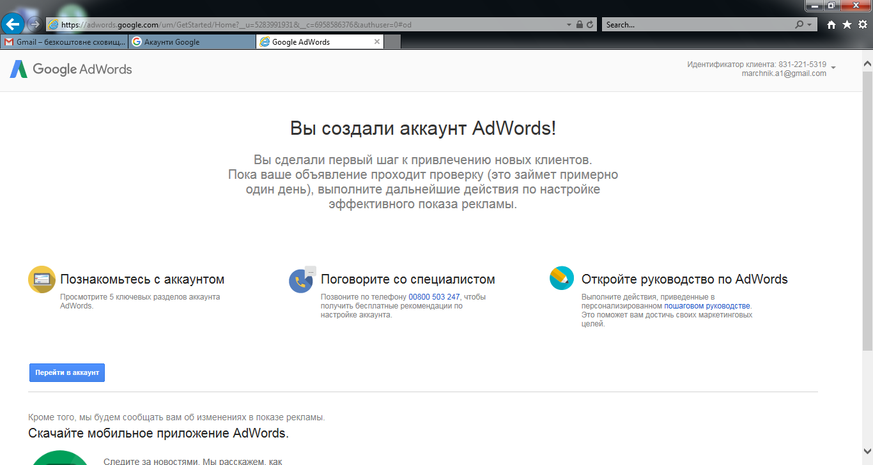The height and width of the screenshot is (465, 873).
Task: Click the Поговорите со специалистом heading
Action: point(408,279)
